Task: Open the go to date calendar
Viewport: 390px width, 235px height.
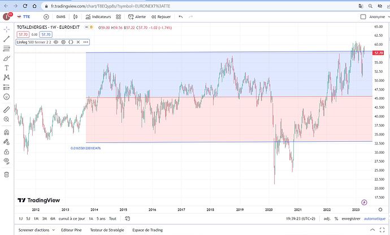Action: [127, 219]
